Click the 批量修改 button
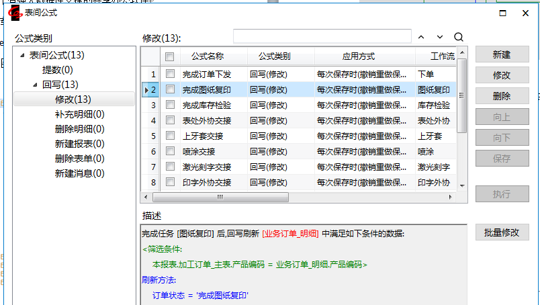The image size is (540, 305). click(x=502, y=232)
